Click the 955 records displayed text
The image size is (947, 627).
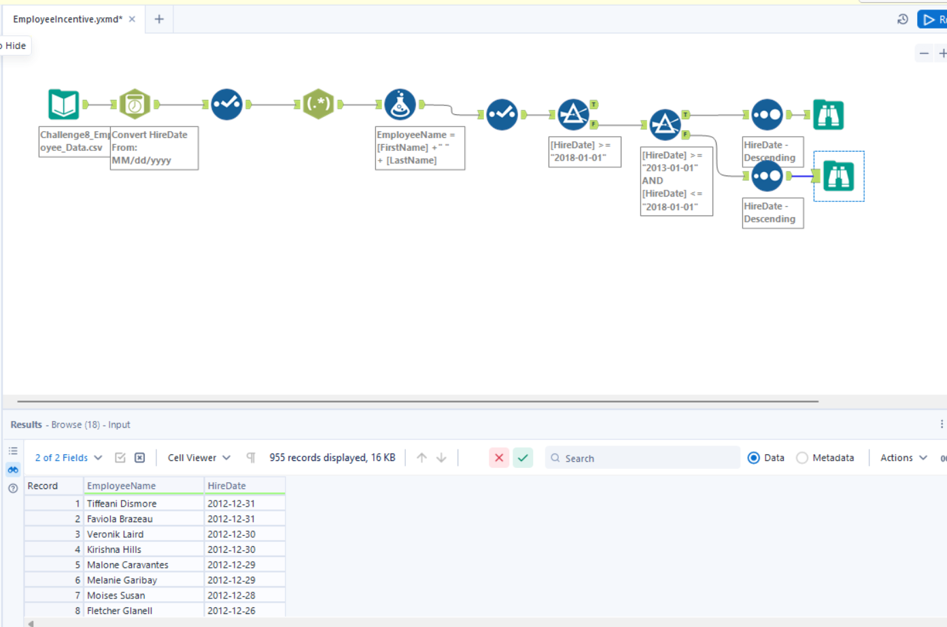[x=332, y=458]
